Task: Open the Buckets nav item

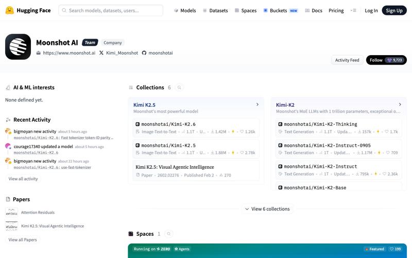Action: pos(280,10)
